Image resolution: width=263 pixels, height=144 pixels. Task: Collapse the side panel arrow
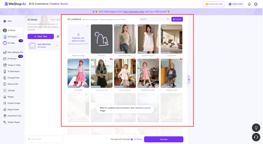tap(189, 80)
